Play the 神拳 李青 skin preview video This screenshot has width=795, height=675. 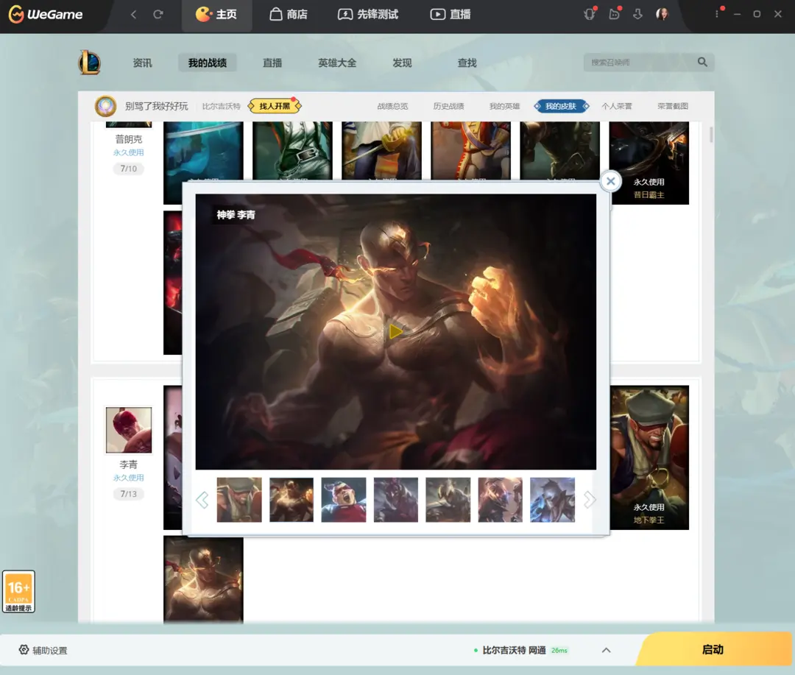pyautogui.click(x=395, y=332)
